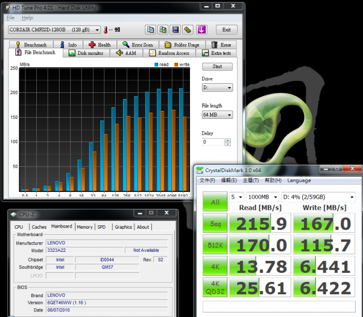Viewport: 363px width, 317px height.
Task: Open the 編輯(E) menu in CrystalDiskMark
Action: click(229, 181)
